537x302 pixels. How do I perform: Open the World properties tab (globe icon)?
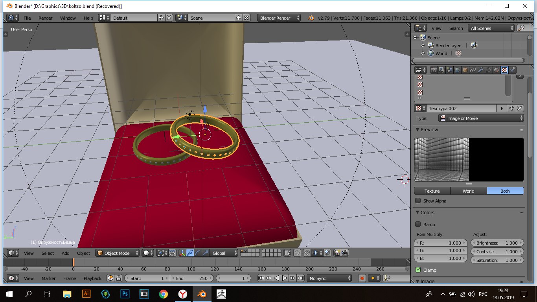coord(457,70)
